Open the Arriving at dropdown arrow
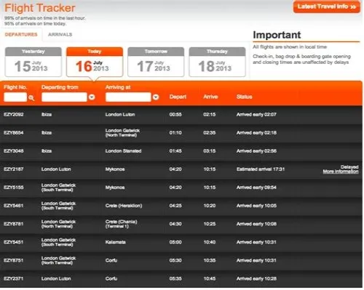This screenshot has width=364, height=290. (156, 97)
